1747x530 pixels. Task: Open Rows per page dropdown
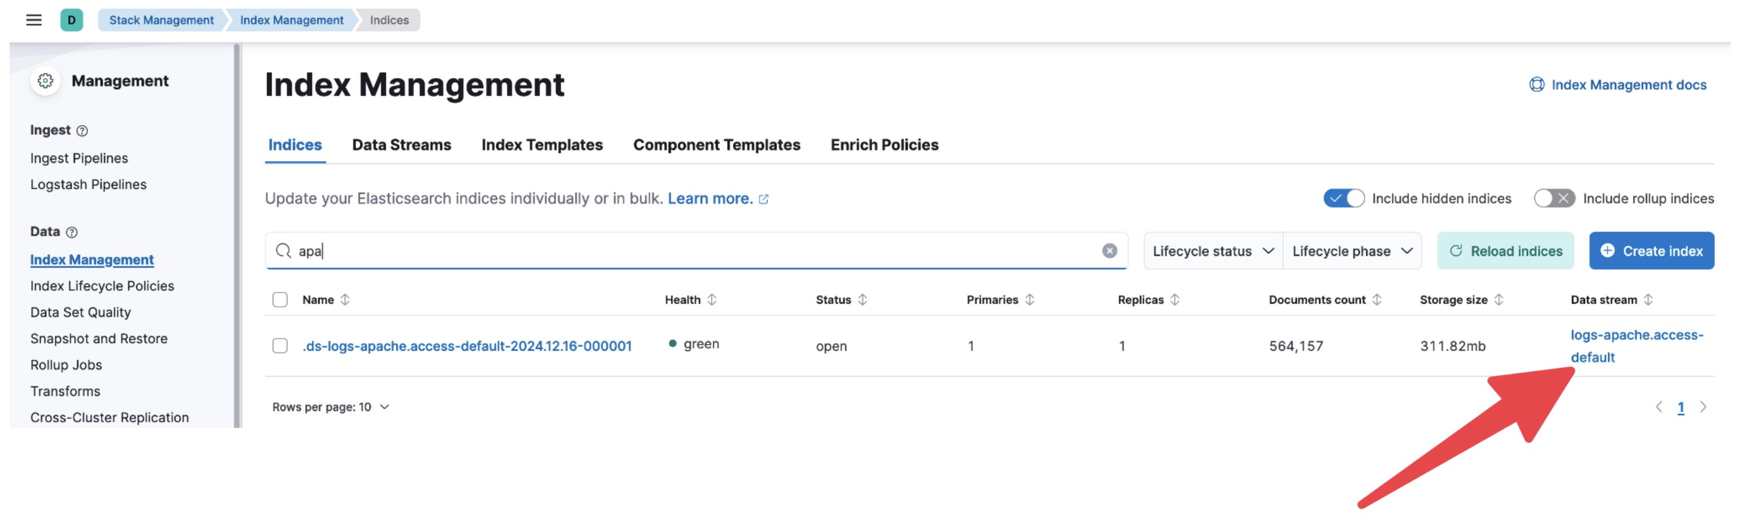(330, 407)
